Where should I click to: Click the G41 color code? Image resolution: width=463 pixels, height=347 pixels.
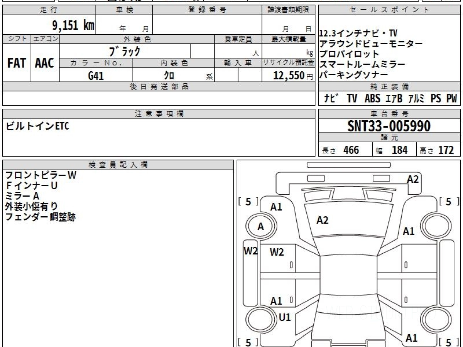coord(96,76)
